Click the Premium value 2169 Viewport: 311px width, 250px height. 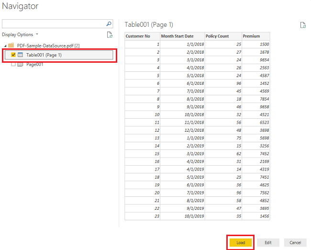pyautogui.click(x=256, y=161)
